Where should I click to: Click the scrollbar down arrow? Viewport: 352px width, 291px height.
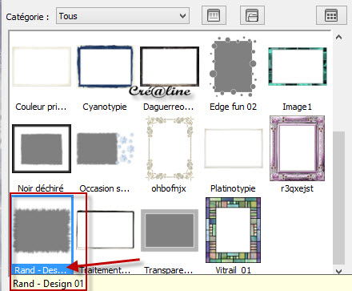pos(338,271)
